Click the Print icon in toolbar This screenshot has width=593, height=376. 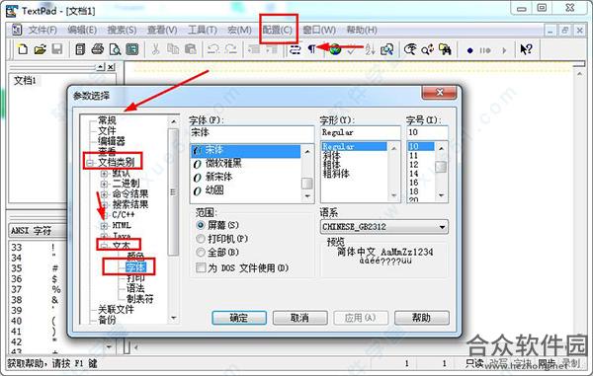(x=98, y=49)
